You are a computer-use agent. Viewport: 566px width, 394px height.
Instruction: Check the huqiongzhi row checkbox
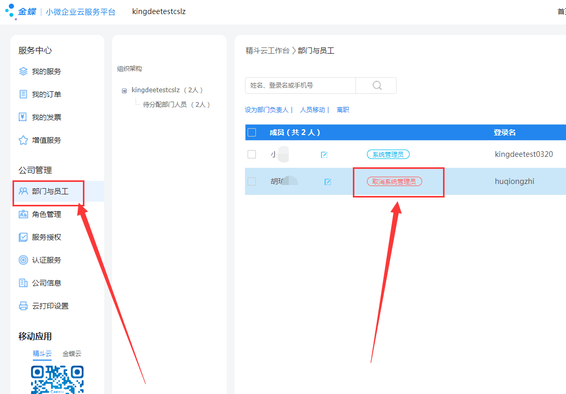(252, 181)
